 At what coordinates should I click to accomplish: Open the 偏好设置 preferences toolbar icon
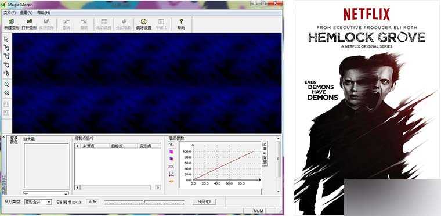click(x=144, y=24)
